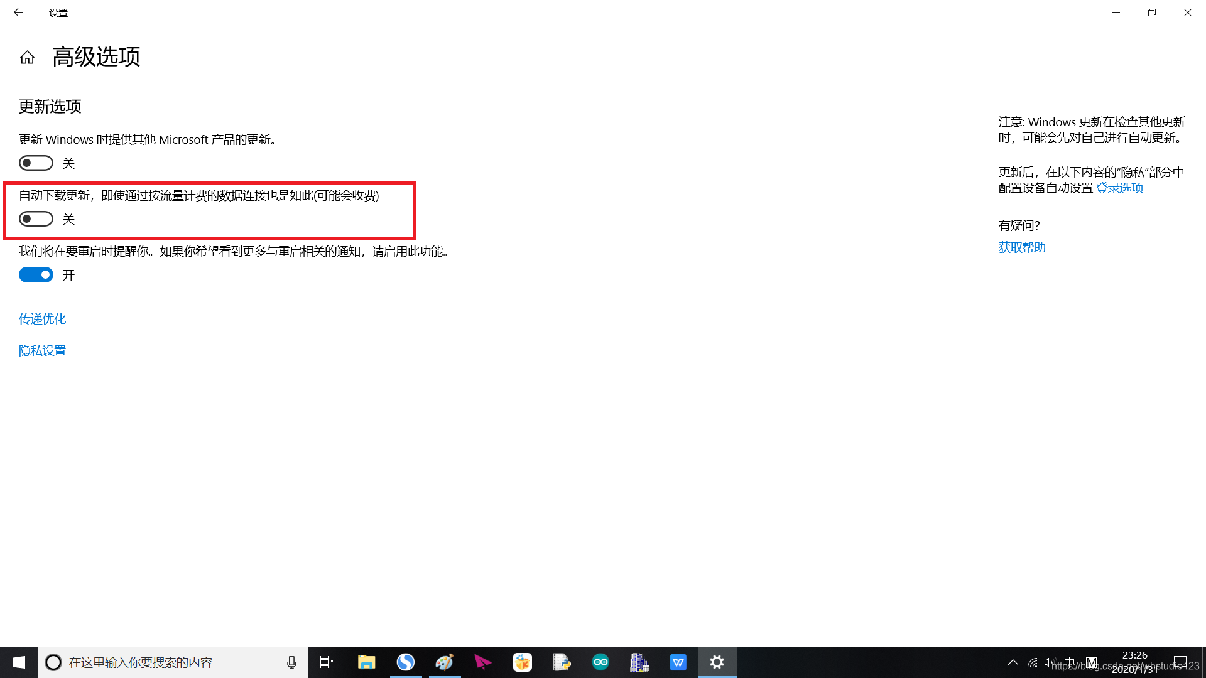Open the 登录选项 link
The image size is (1206, 678).
1119,188
